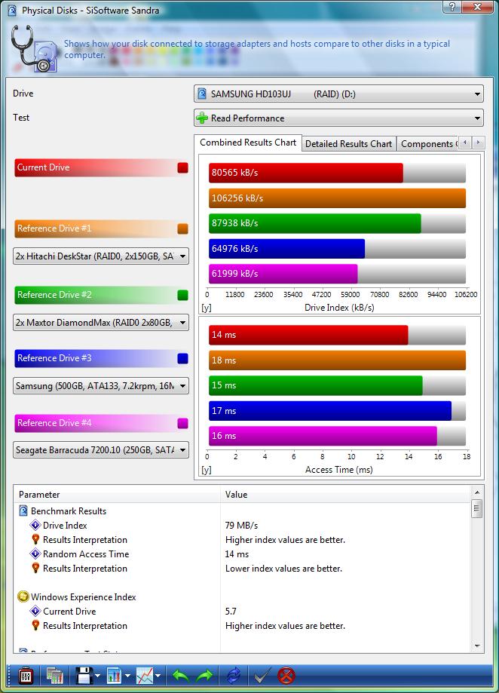Image resolution: width=499 pixels, height=693 pixels.
Task: Click the red 14 ms access time bar
Action: 308,335
